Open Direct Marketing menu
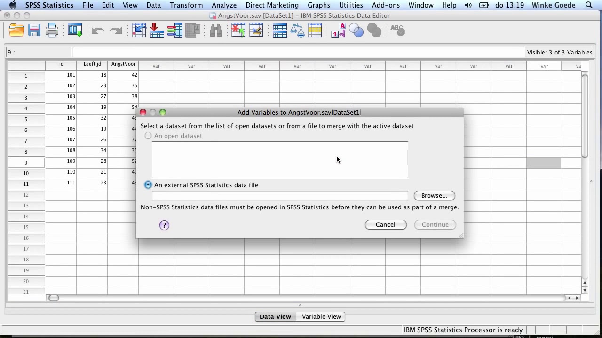 coord(272,5)
